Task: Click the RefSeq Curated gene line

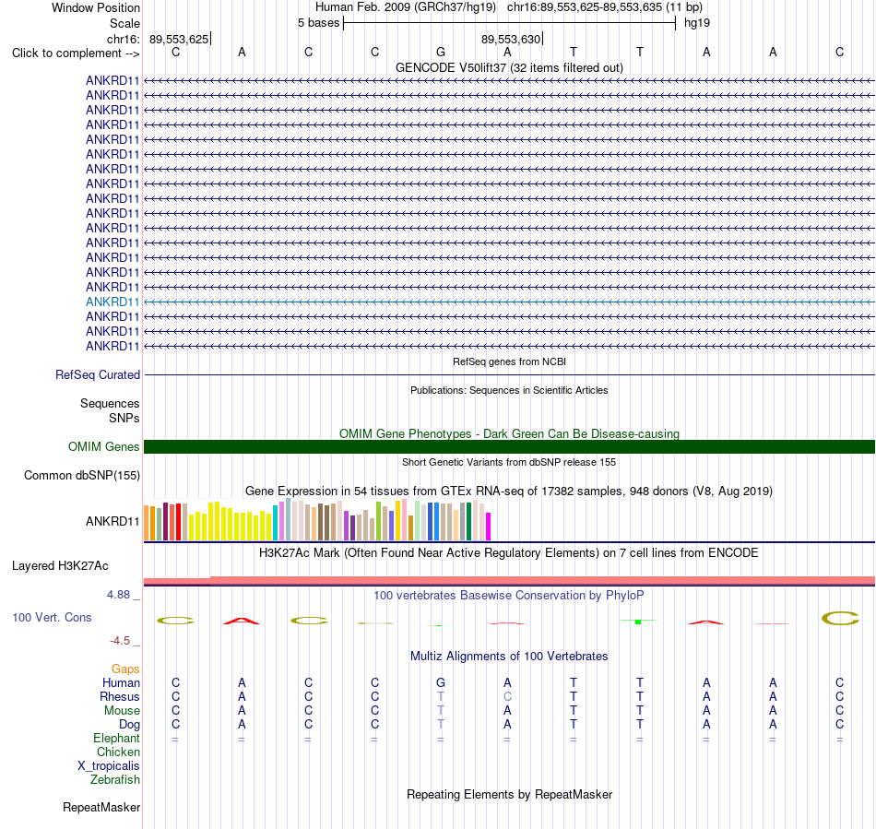Action: point(509,374)
